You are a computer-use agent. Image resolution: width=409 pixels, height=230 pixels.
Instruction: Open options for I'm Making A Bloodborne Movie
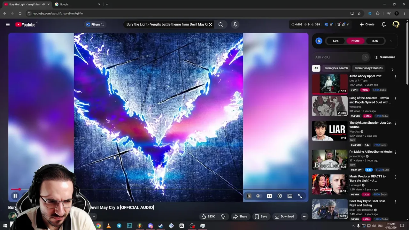[x=396, y=152]
